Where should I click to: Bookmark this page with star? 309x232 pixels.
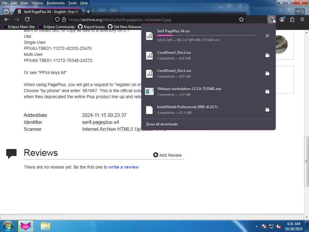[x=241, y=20]
